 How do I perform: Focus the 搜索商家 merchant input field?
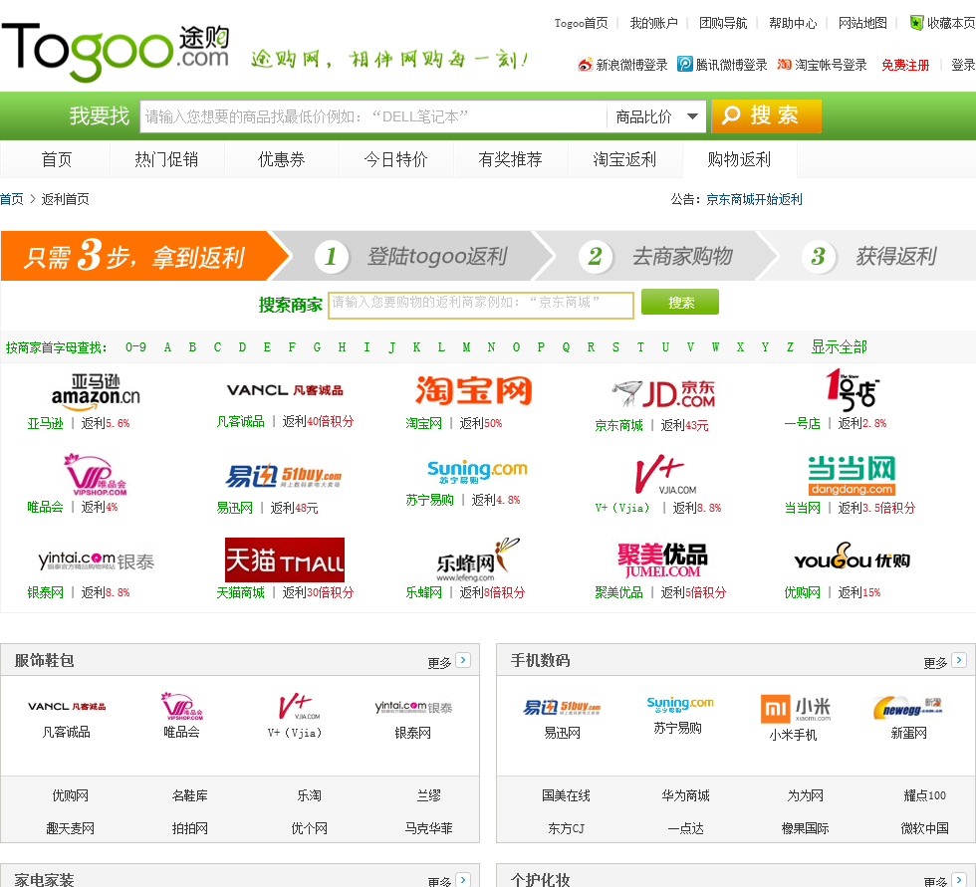coord(480,305)
